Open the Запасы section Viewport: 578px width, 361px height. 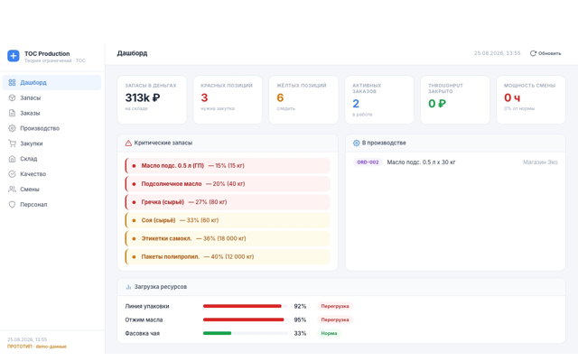tap(52, 98)
